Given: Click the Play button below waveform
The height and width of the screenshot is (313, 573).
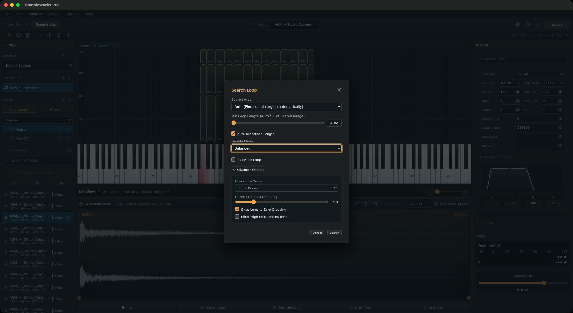Looking at the screenshot, I should click(127, 307).
